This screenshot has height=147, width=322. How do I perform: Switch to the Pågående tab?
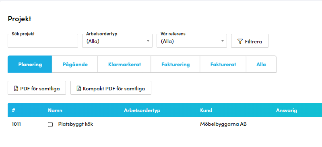coord(75,64)
